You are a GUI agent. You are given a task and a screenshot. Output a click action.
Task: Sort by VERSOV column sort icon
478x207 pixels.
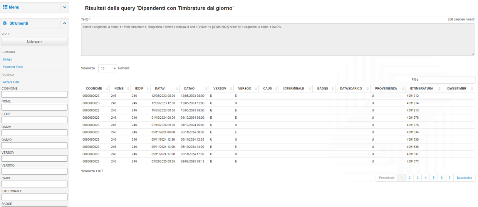230,89
